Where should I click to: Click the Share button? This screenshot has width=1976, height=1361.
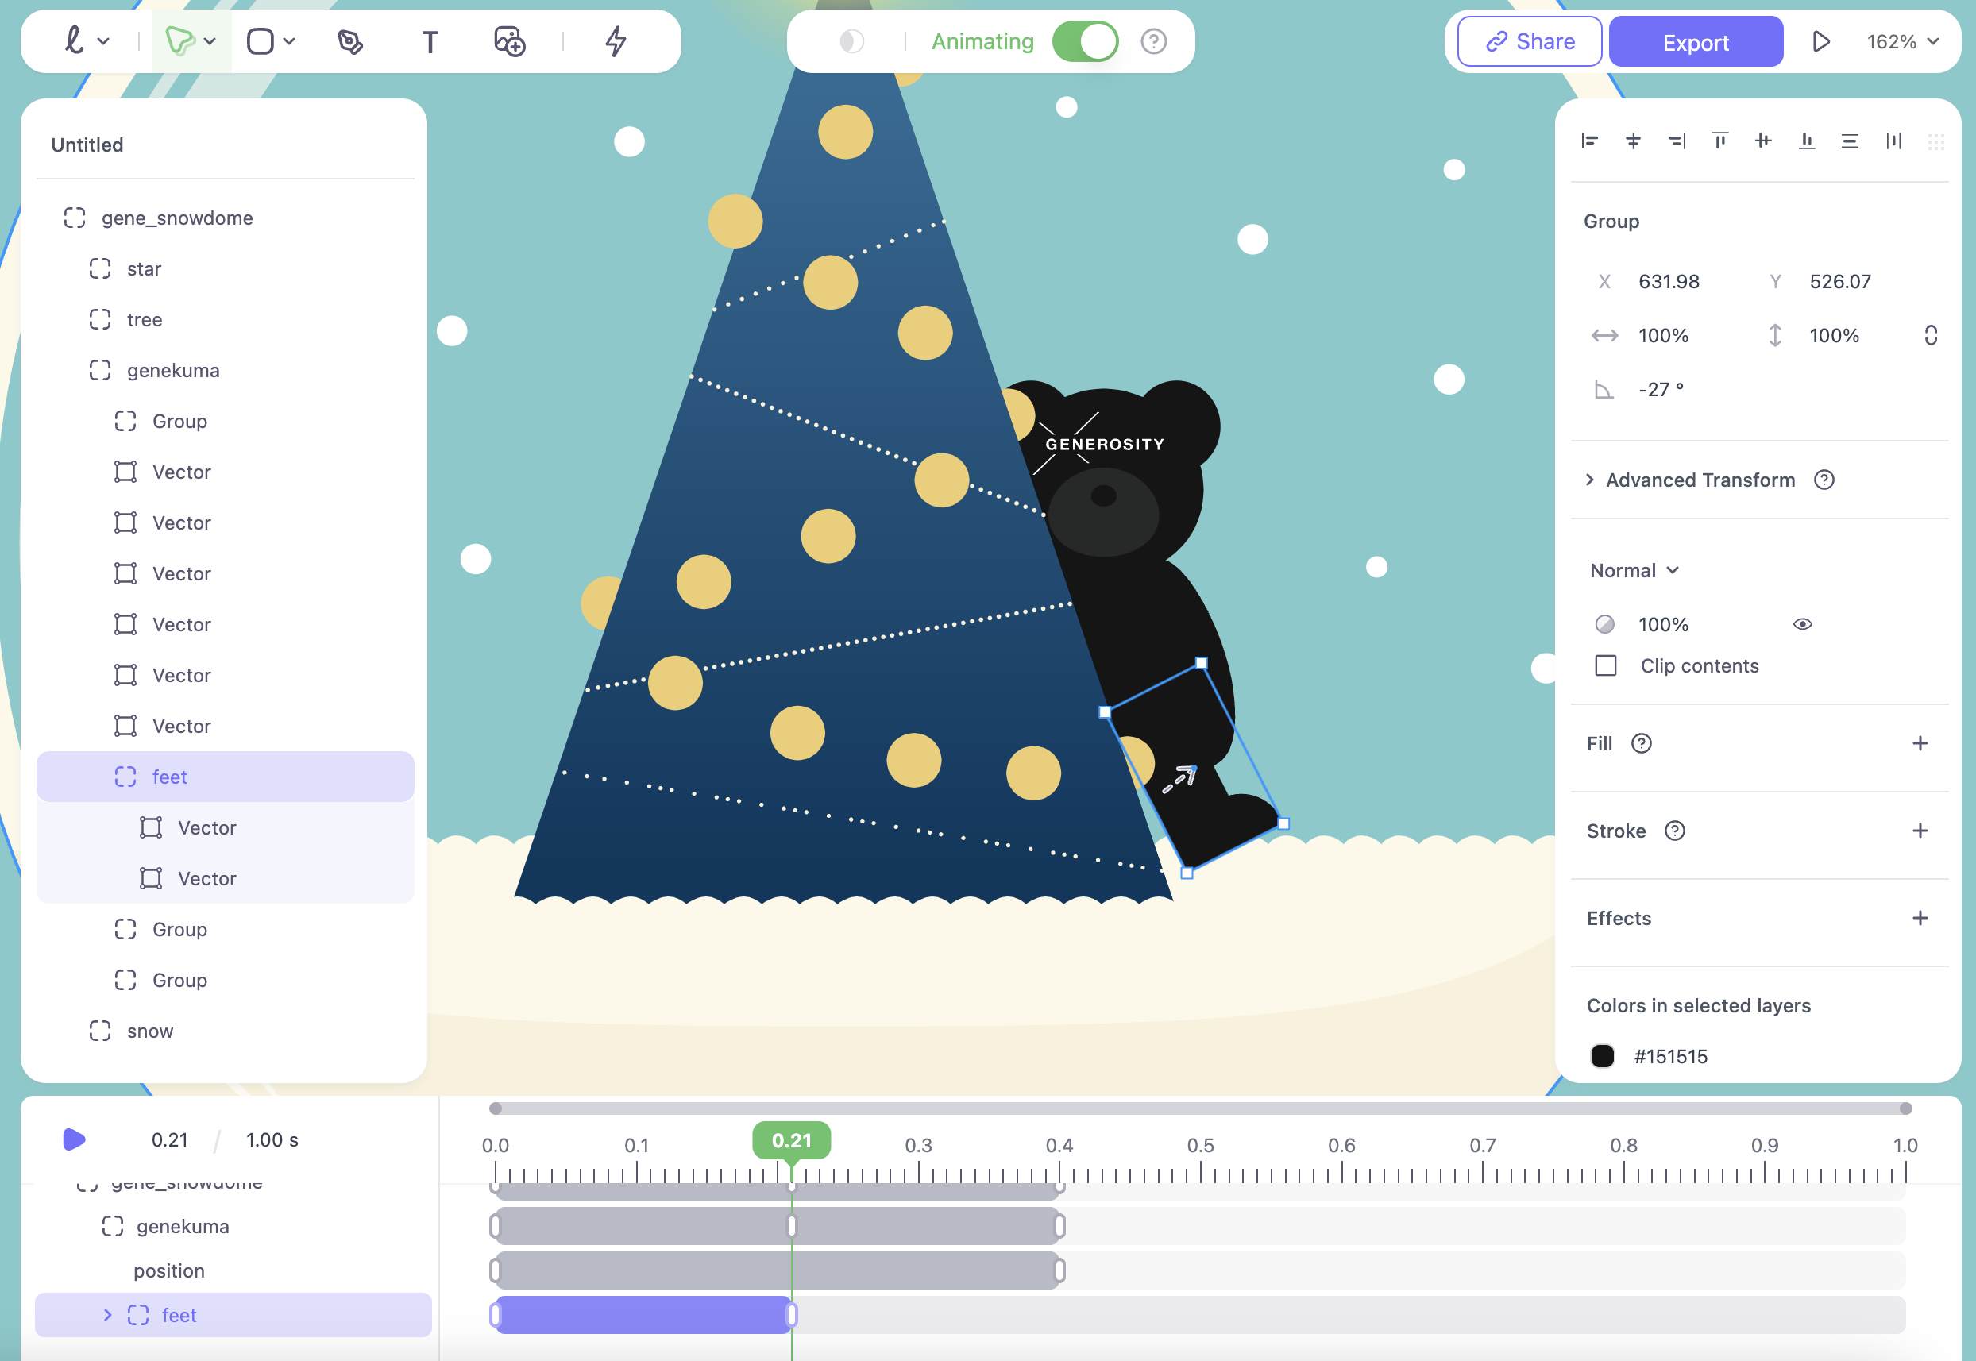tap(1529, 42)
